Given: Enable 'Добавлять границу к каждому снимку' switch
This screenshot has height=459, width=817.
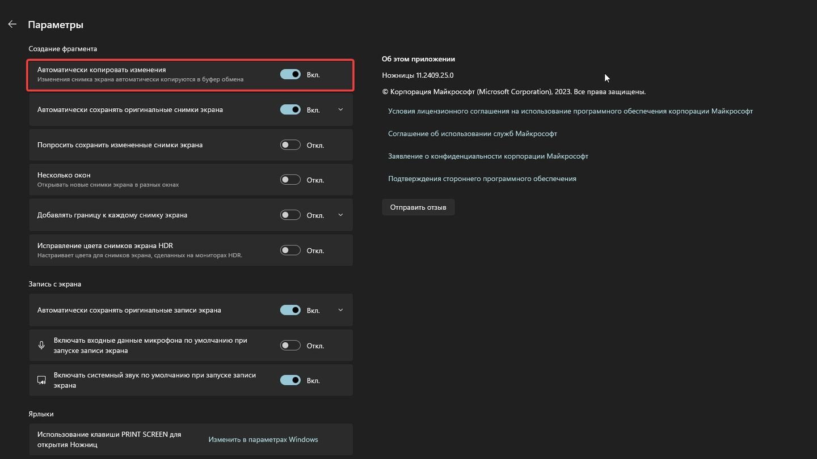Looking at the screenshot, I should tap(290, 215).
